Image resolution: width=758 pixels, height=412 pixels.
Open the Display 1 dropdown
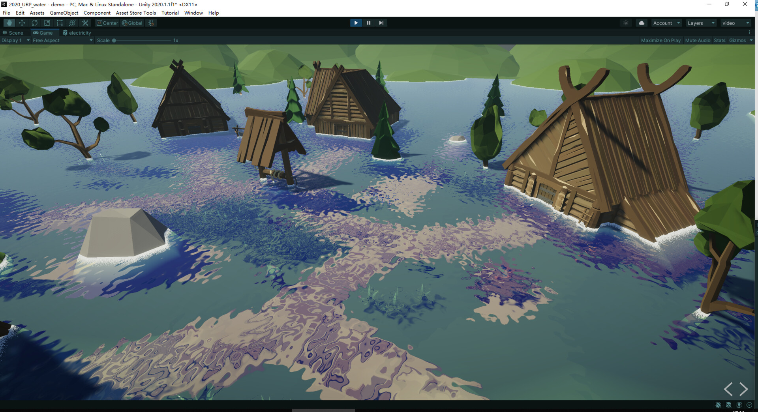point(15,40)
